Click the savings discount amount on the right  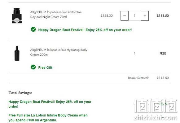pos(163,104)
